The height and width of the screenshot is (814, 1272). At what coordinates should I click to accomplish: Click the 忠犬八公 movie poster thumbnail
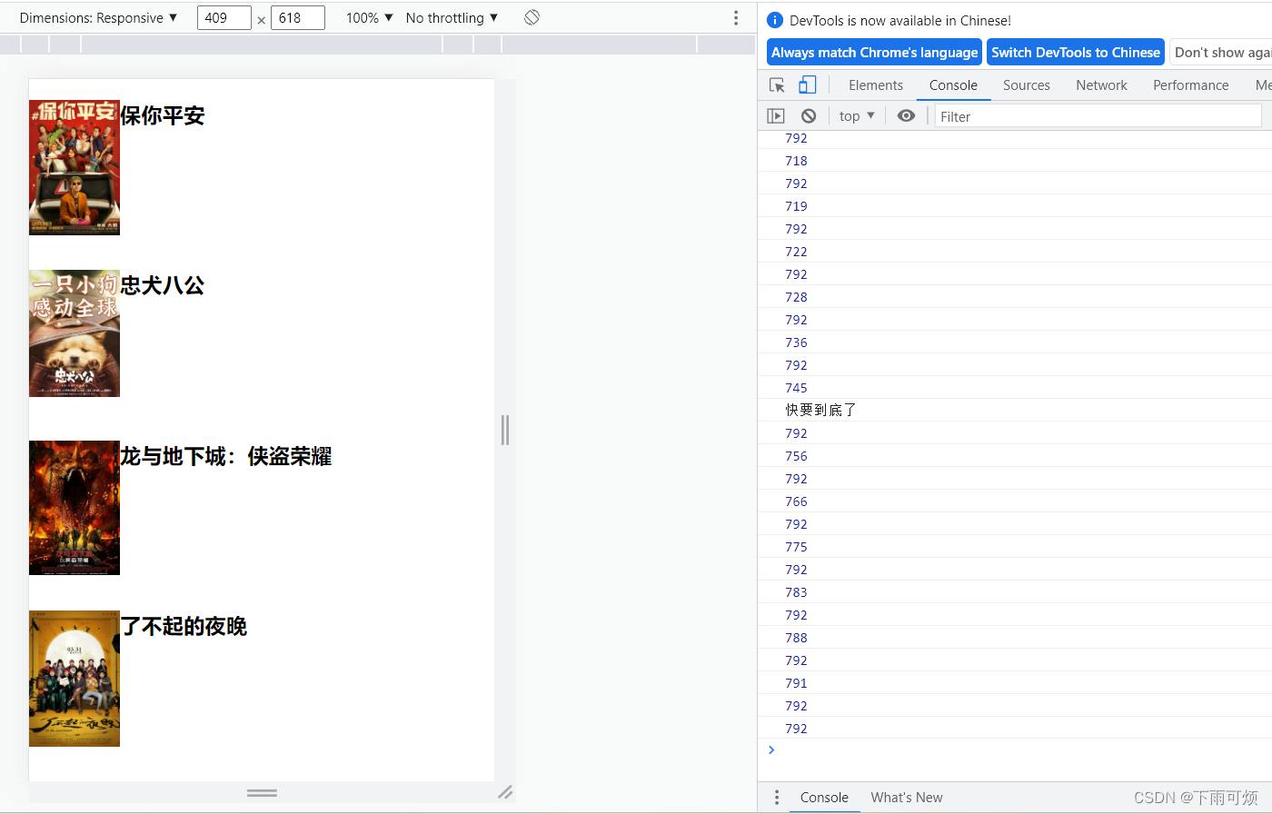coord(75,333)
